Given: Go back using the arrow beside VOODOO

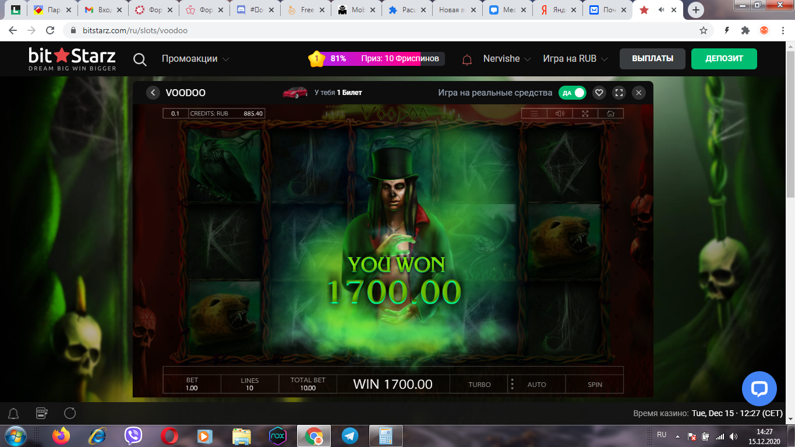Looking at the screenshot, I should [x=153, y=93].
